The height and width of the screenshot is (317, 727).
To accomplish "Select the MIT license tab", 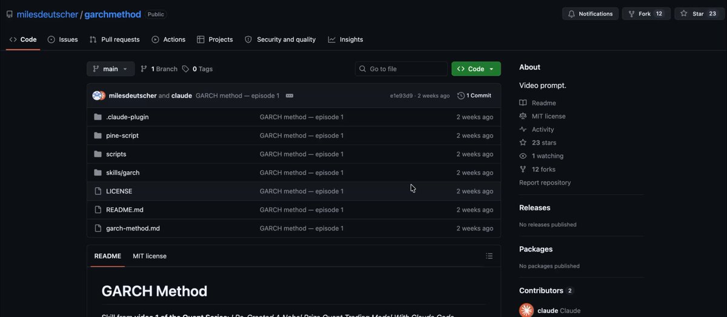I will click(x=150, y=256).
